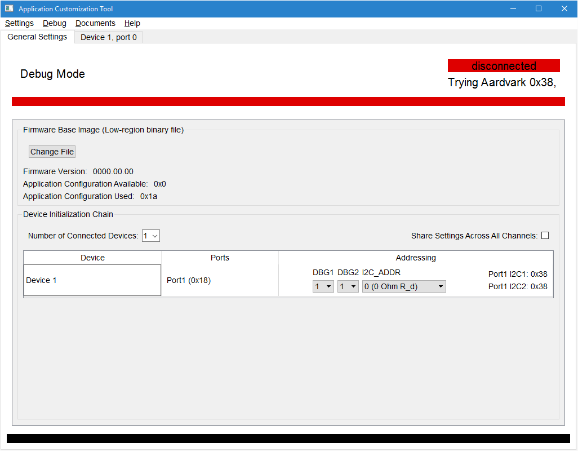The height and width of the screenshot is (451, 578).
Task: Open Number of Connected Devices dropdown
Action: coord(151,236)
